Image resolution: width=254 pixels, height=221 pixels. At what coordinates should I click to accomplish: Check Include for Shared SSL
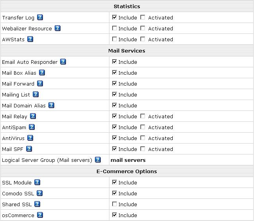(114, 204)
